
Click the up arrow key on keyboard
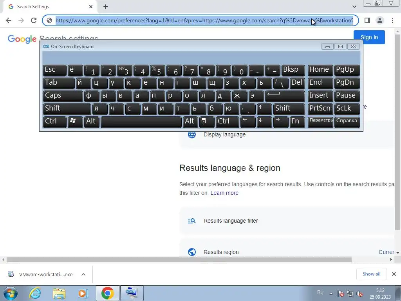[264, 109]
